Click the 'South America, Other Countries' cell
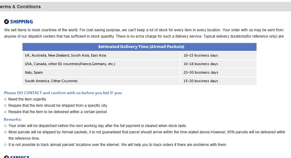This screenshot has width=291, height=158. [x=101, y=81]
